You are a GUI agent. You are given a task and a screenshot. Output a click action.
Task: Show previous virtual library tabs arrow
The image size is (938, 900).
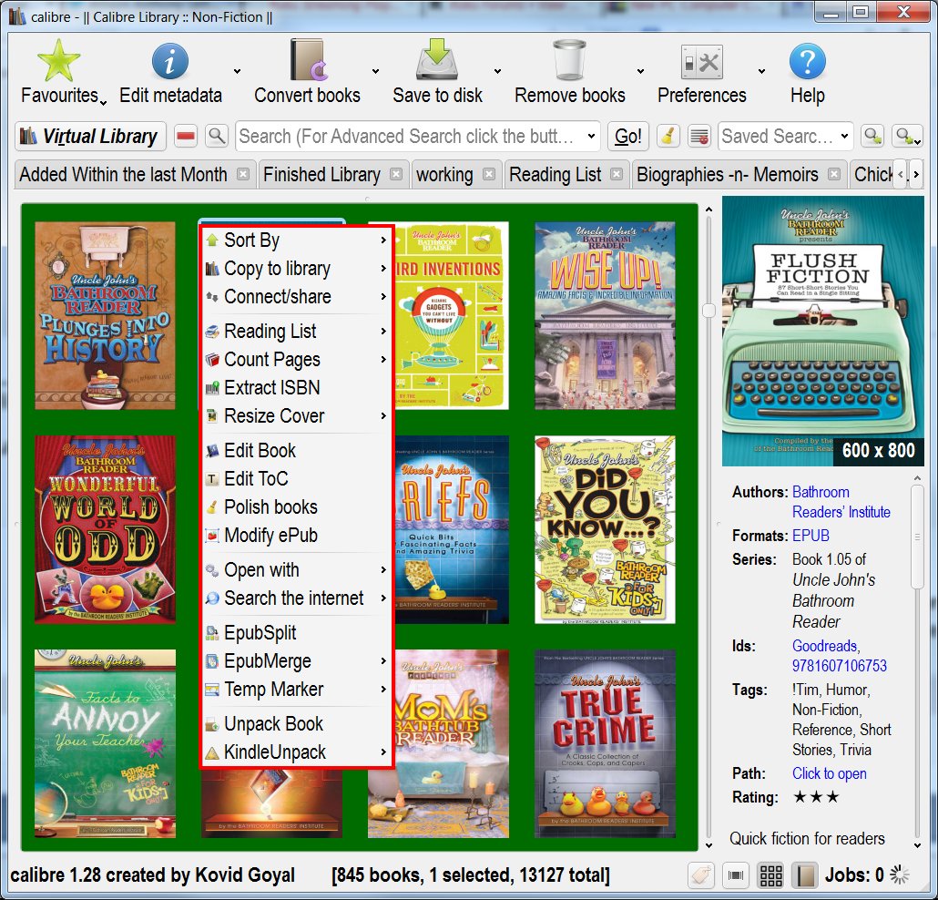click(901, 175)
